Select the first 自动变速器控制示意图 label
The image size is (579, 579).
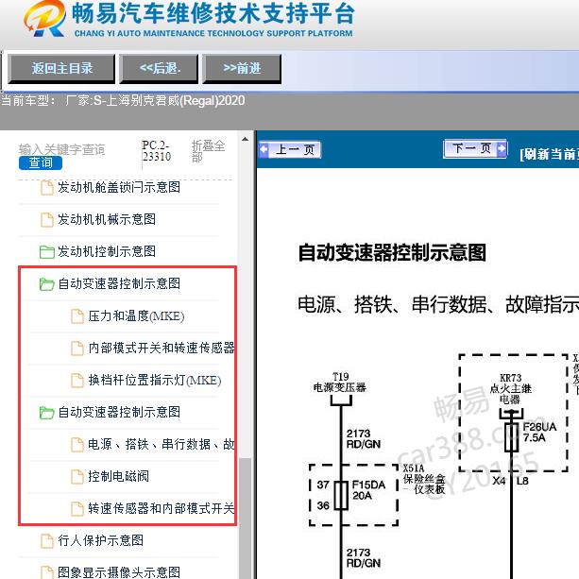tap(119, 283)
